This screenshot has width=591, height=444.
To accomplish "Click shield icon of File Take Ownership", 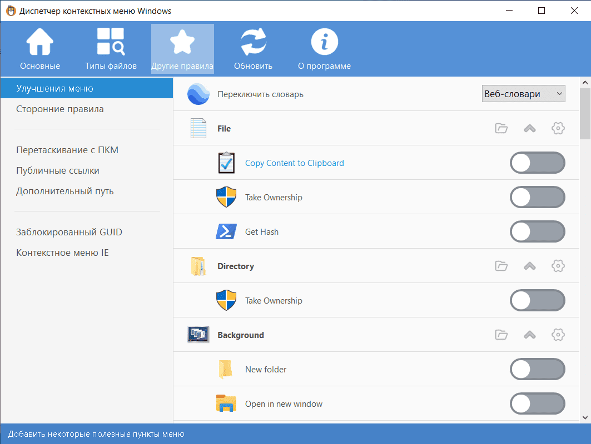I will tap(226, 197).
